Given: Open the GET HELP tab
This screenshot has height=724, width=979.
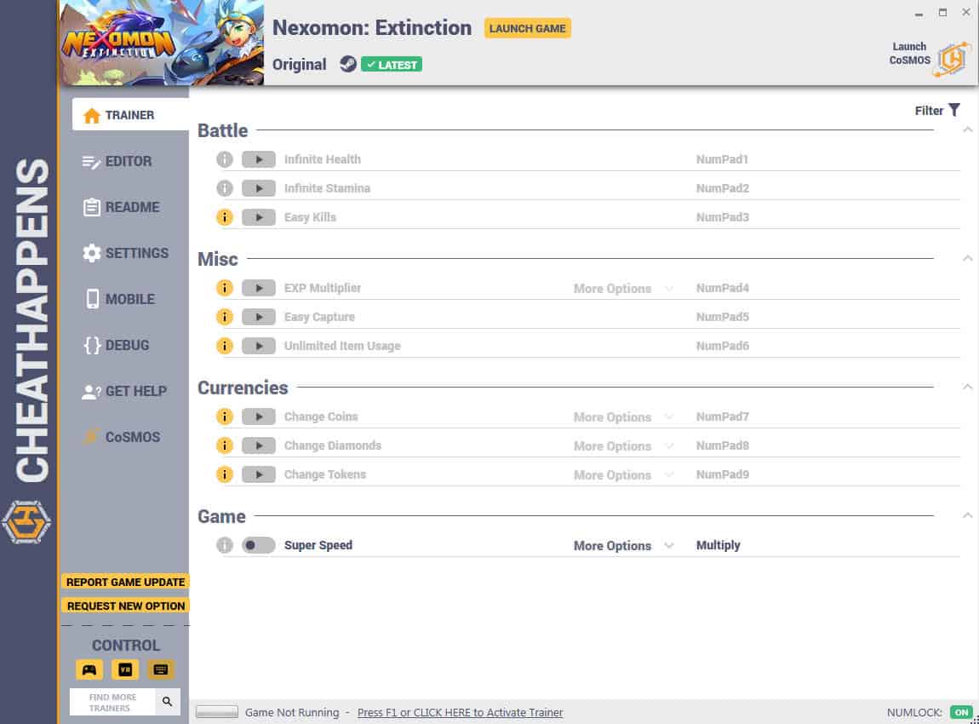Looking at the screenshot, I should click(x=125, y=391).
